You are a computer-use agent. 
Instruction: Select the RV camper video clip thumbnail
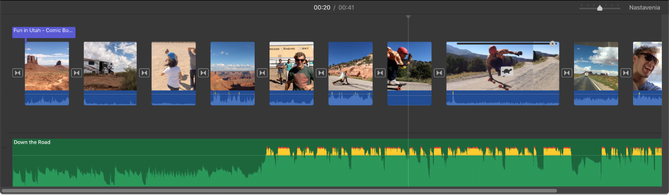(x=110, y=66)
